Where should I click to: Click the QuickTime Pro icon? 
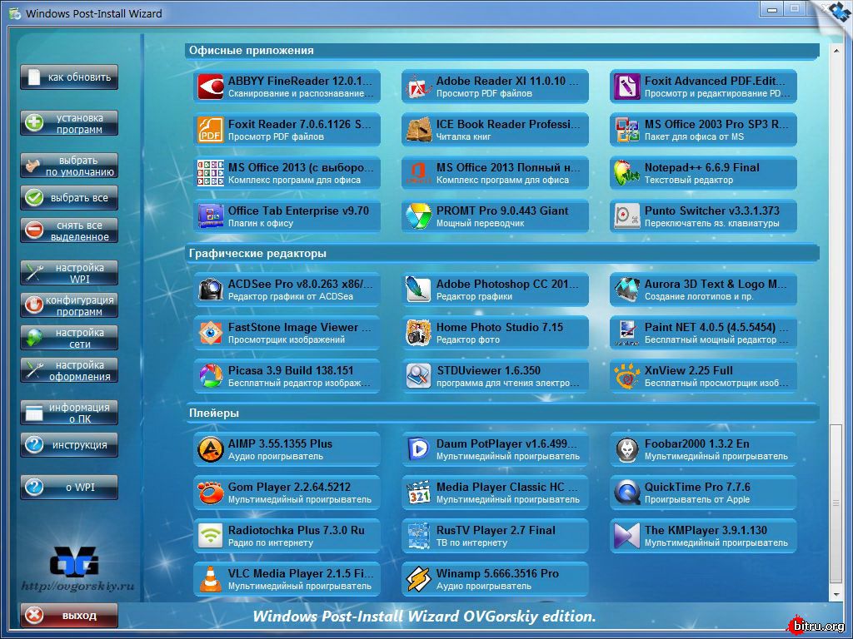tap(626, 493)
